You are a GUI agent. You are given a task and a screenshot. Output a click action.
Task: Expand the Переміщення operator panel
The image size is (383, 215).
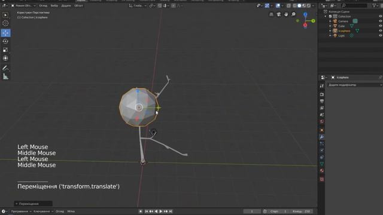34,204
